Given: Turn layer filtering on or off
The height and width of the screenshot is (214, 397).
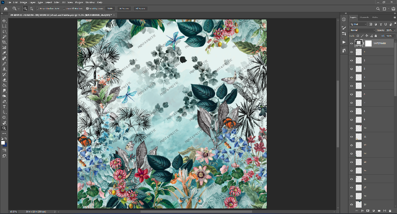Looking at the screenshot, I should [x=395, y=24].
